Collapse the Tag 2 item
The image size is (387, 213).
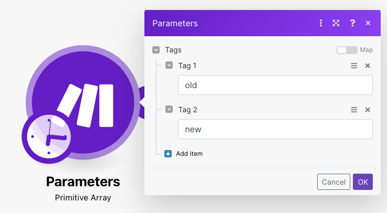tap(169, 110)
